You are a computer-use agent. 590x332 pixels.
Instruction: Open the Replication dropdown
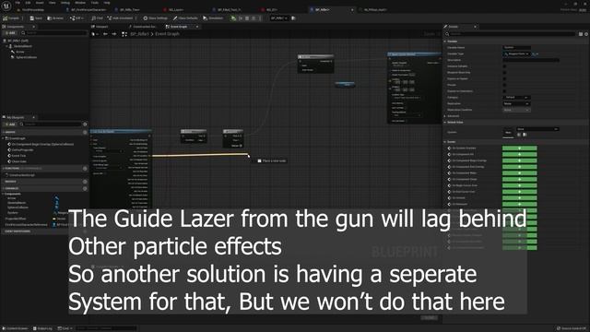click(x=516, y=103)
